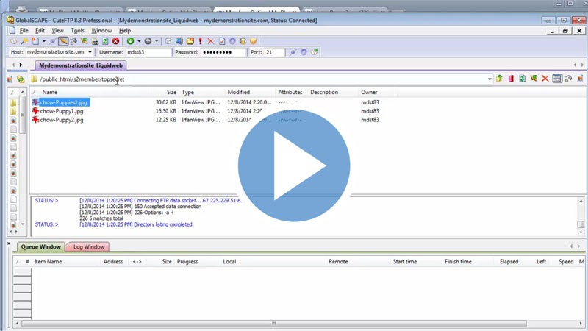Open the Tools menu
Viewport: 588px width, 331px height.
(x=78, y=31)
